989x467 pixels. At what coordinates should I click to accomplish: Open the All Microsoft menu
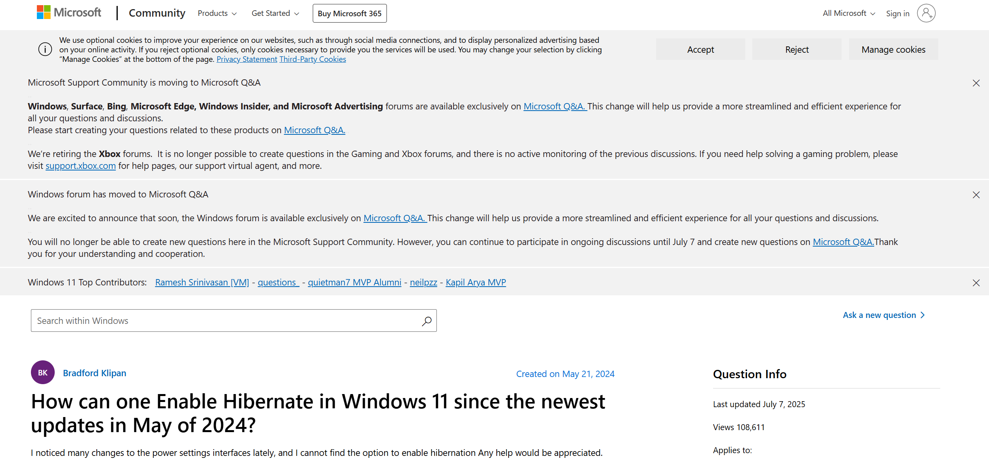tap(849, 13)
